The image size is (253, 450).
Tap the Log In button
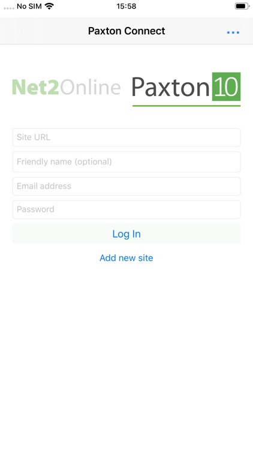click(126, 234)
